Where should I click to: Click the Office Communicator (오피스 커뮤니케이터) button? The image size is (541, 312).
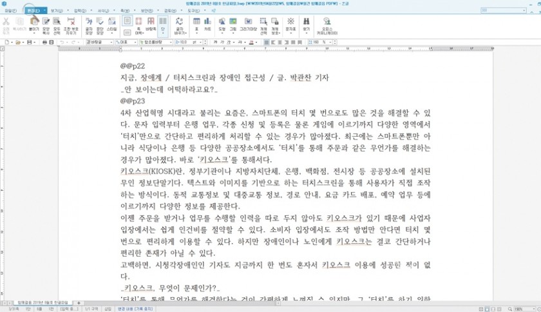(327, 24)
